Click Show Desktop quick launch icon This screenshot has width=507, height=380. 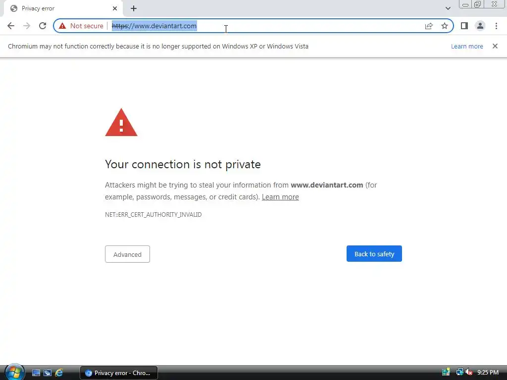(x=36, y=373)
